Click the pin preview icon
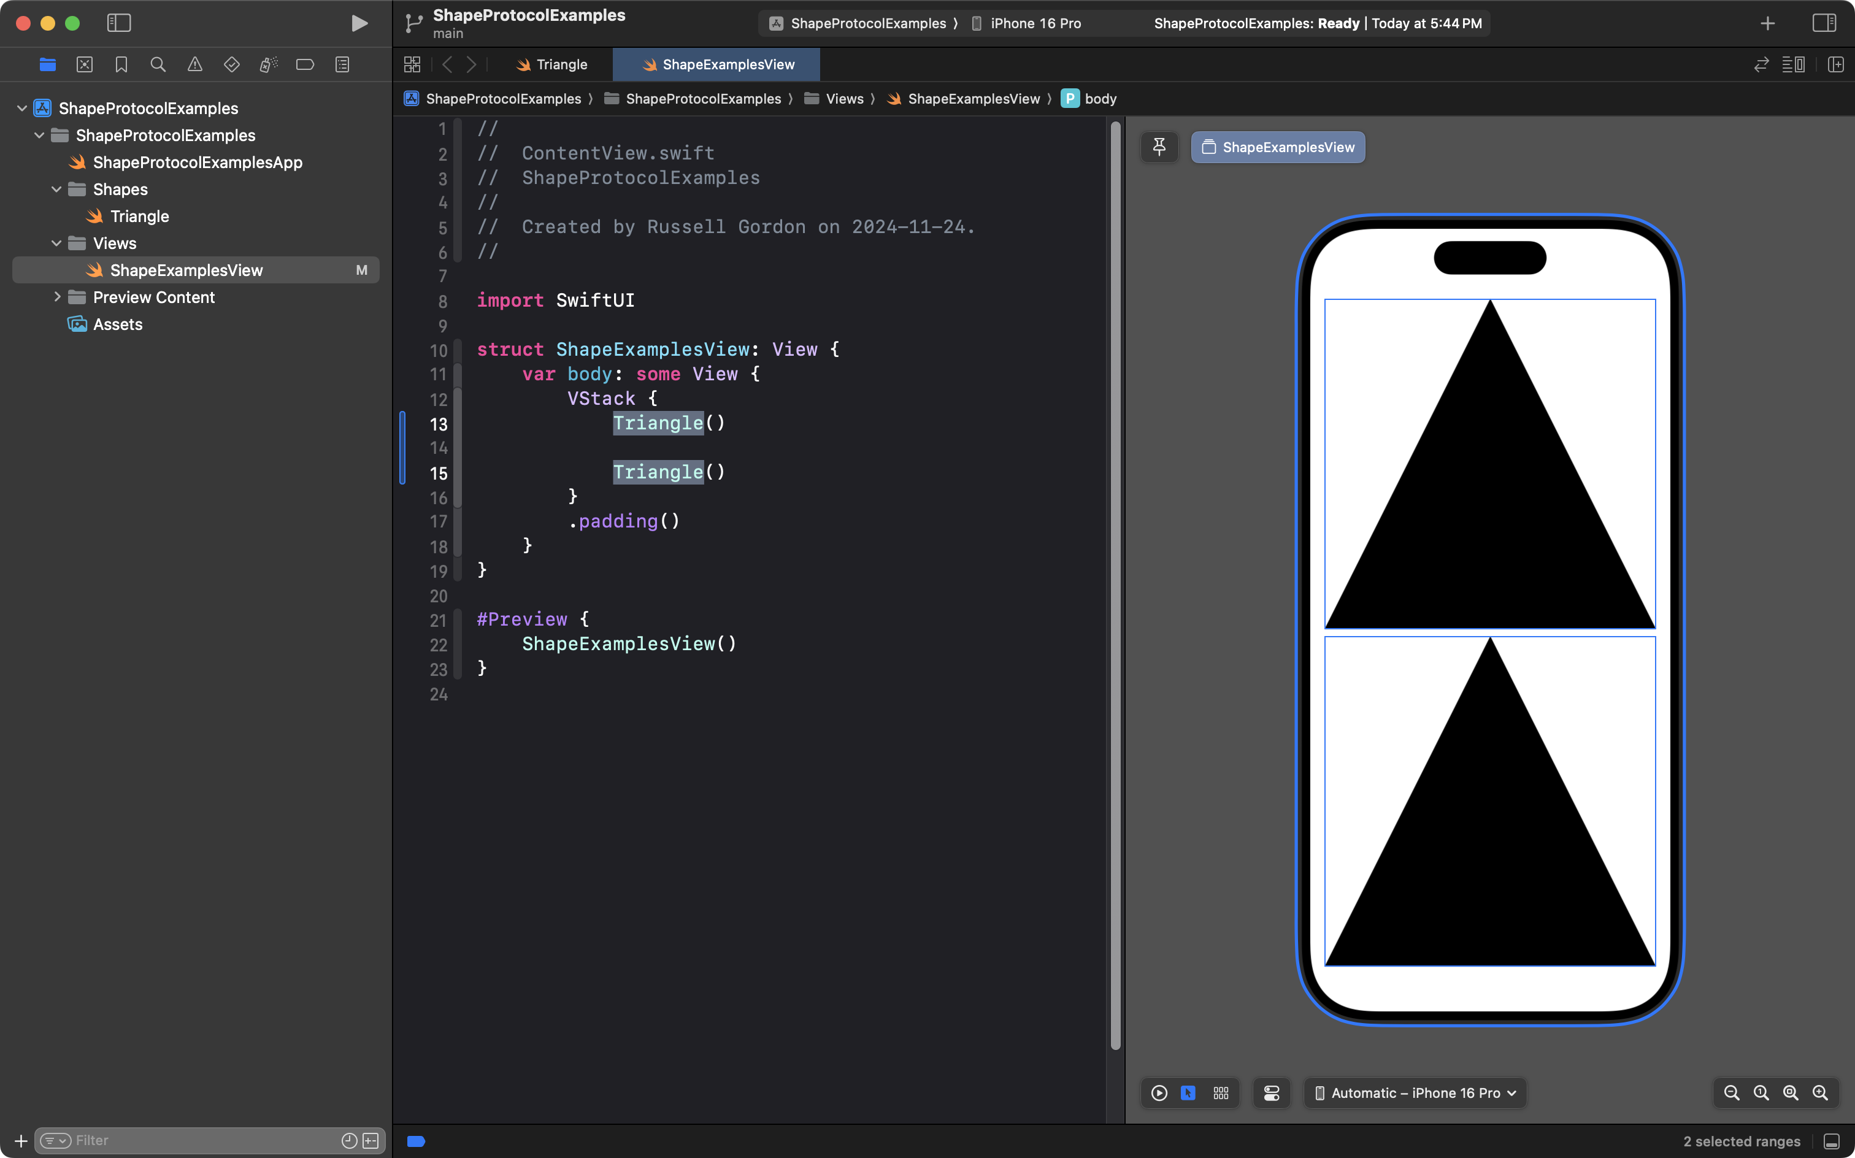 (x=1159, y=147)
